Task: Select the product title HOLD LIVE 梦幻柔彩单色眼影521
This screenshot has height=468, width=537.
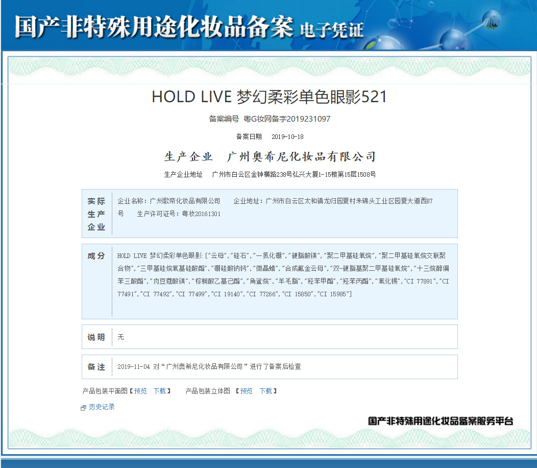Action: pyautogui.click(x=269, y=97)
